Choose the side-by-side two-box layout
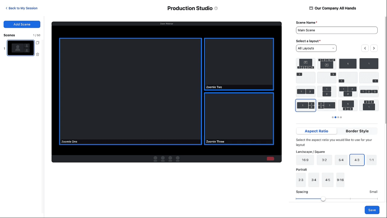The height and width of the screenshot is (218, 387). [306, 91]
